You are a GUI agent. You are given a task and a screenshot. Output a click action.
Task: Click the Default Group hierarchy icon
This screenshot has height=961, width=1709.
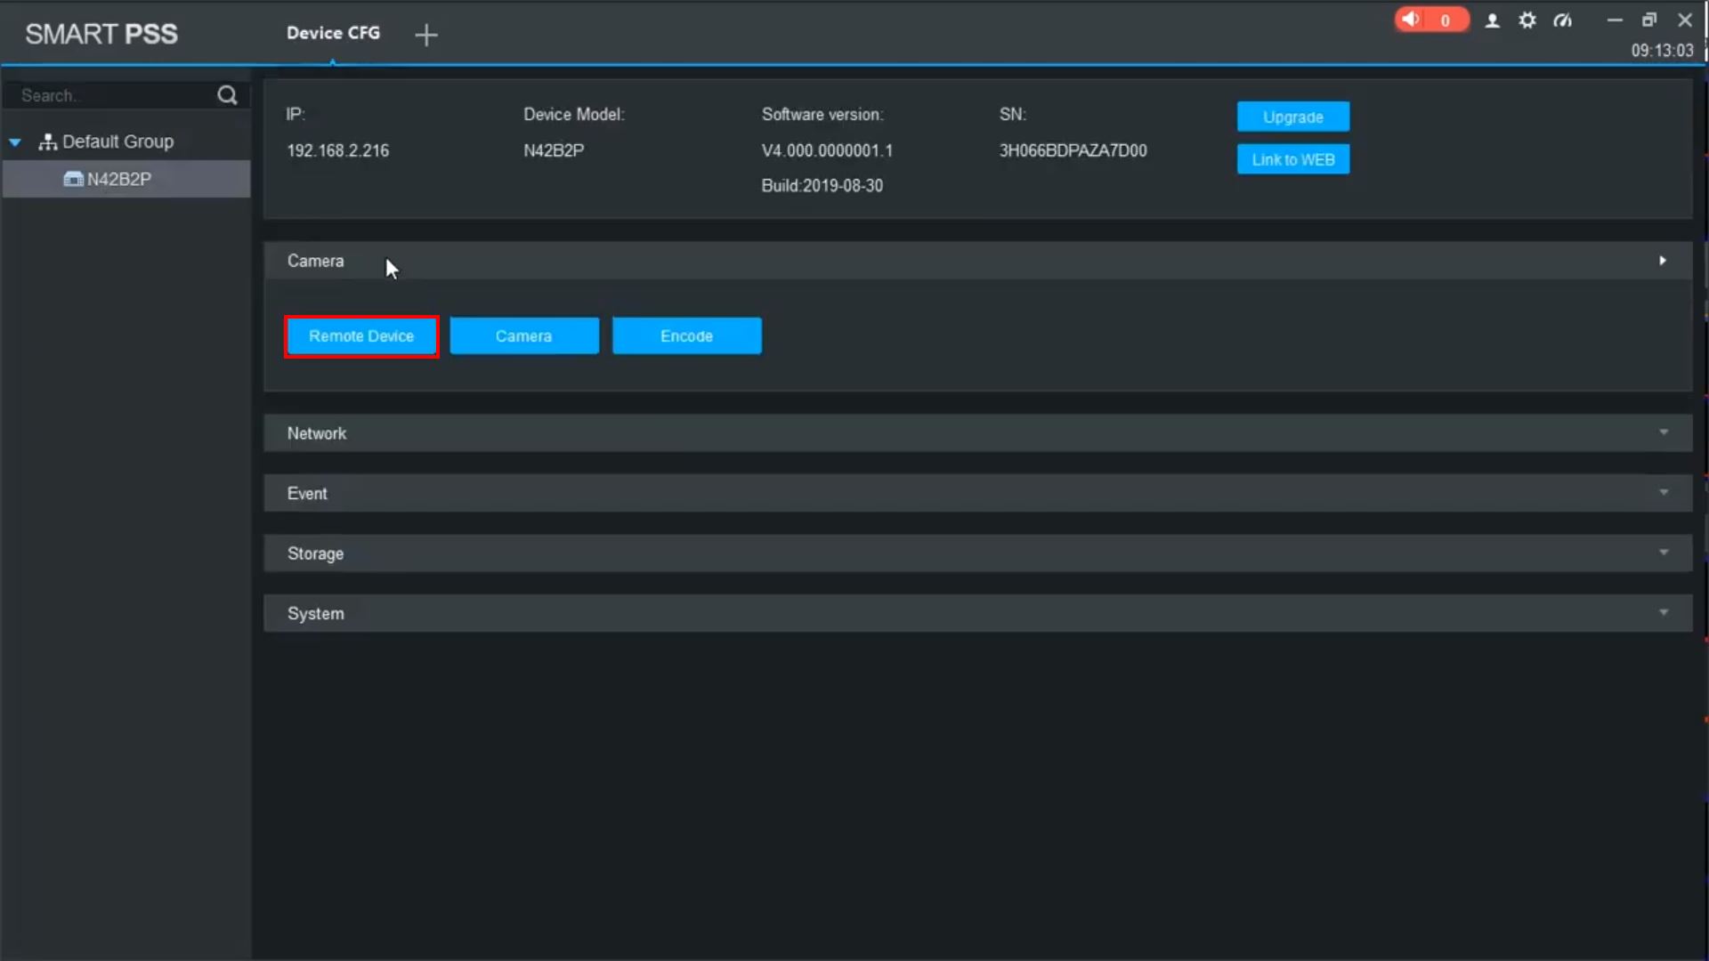pyautogui.click(x=48, y=141)
